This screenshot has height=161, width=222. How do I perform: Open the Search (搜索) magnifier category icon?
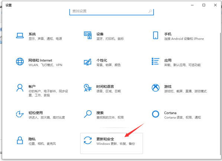[x=88, y=114]
